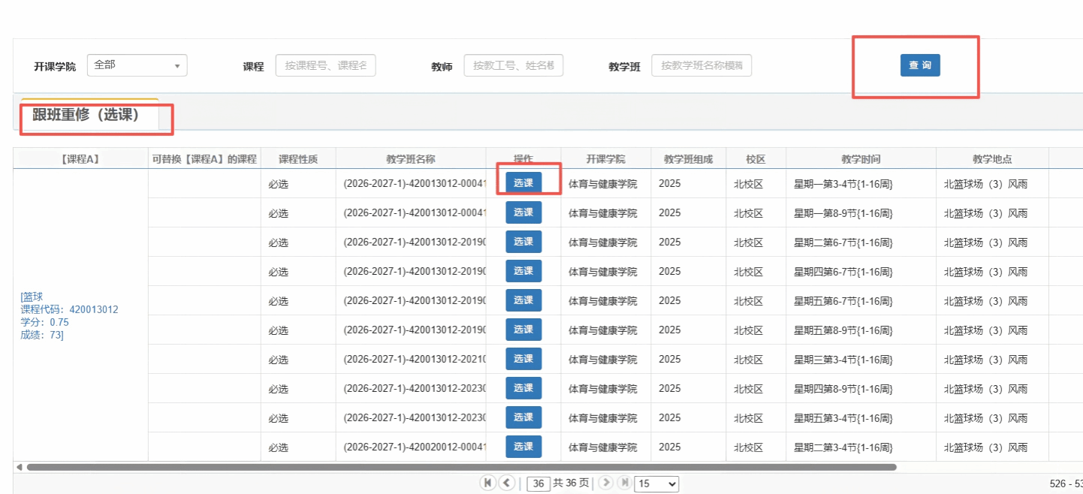Click 选课 for 星期二第6-7节 class
The height and width of the screenshot is (494, 1083).
tap(523, 242)
